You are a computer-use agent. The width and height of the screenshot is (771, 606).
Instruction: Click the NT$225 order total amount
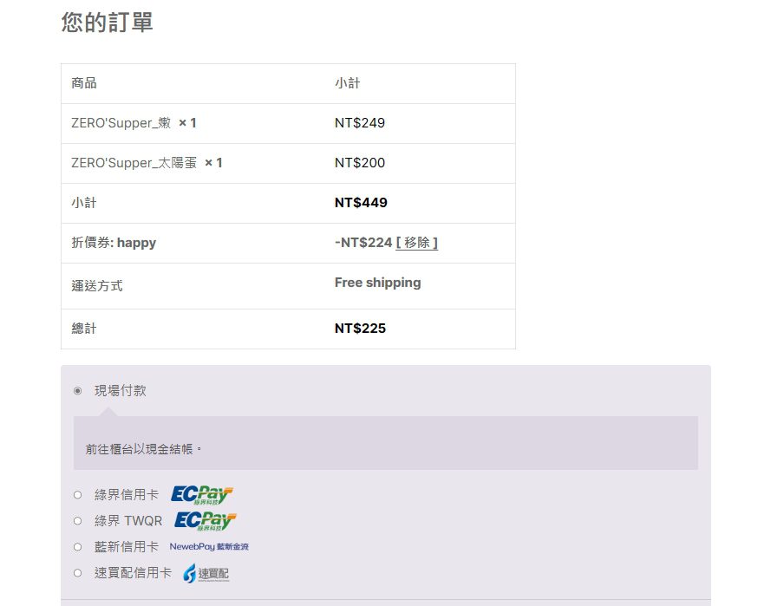click(x=360, y=329)
